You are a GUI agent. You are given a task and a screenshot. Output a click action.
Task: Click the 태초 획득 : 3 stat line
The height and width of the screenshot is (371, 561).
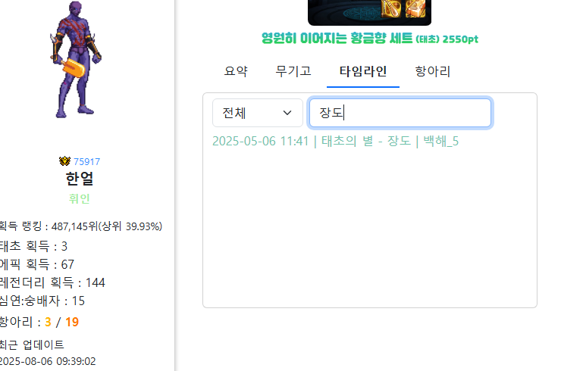[33, 246]
